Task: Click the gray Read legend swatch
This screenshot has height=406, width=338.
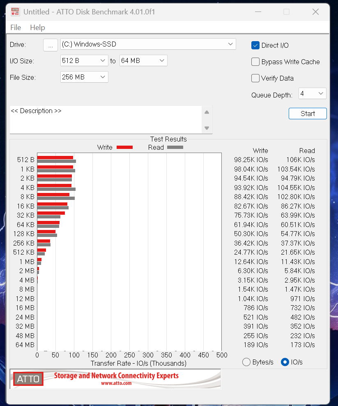Action: [x=175, y=147]
